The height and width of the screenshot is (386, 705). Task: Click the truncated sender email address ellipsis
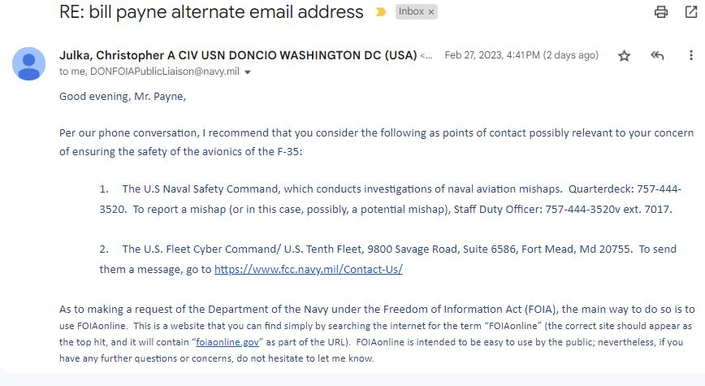click(426, 56)
